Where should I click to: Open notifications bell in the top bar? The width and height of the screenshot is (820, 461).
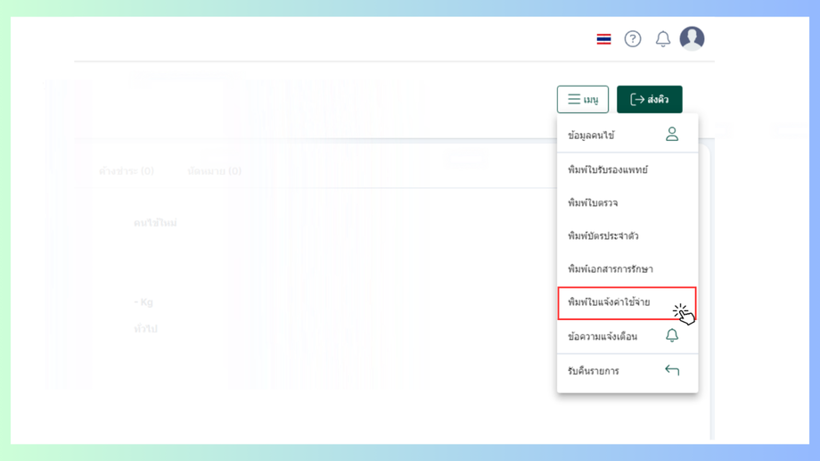[x=663, y=39]
